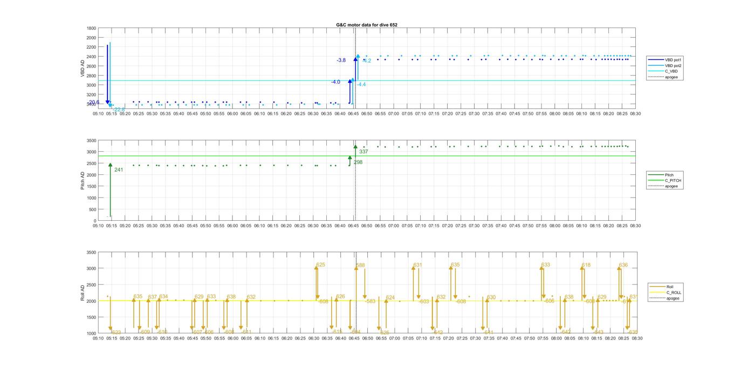Click the "0" tick on the Pitch axis
755x374 pixels.
click(95, 221)
